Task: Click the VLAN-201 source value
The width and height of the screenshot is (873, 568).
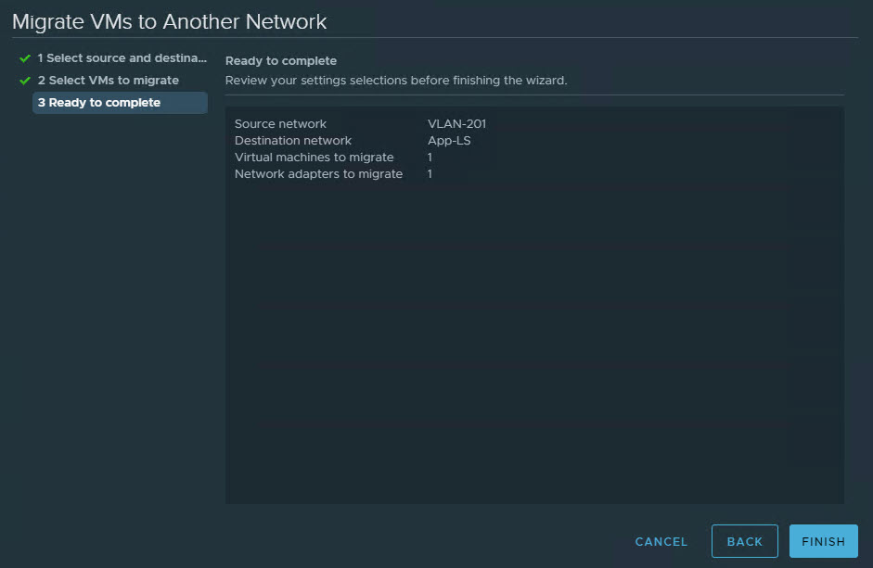Action: coord(456,124)
